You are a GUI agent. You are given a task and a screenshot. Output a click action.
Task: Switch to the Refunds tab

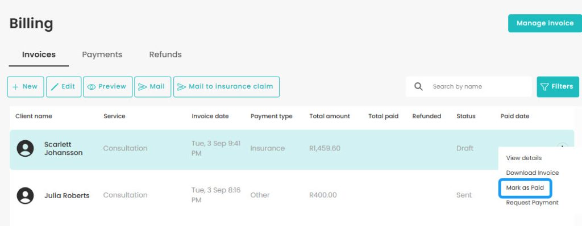(165, 55)
